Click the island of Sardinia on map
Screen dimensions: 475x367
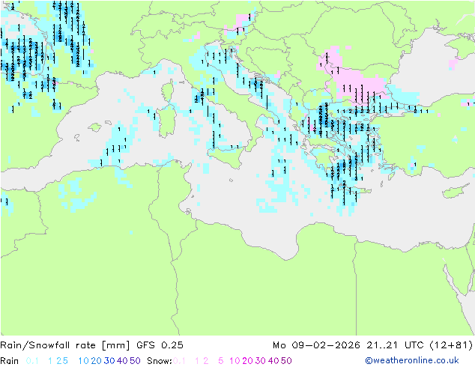click(x=166, y=122)
